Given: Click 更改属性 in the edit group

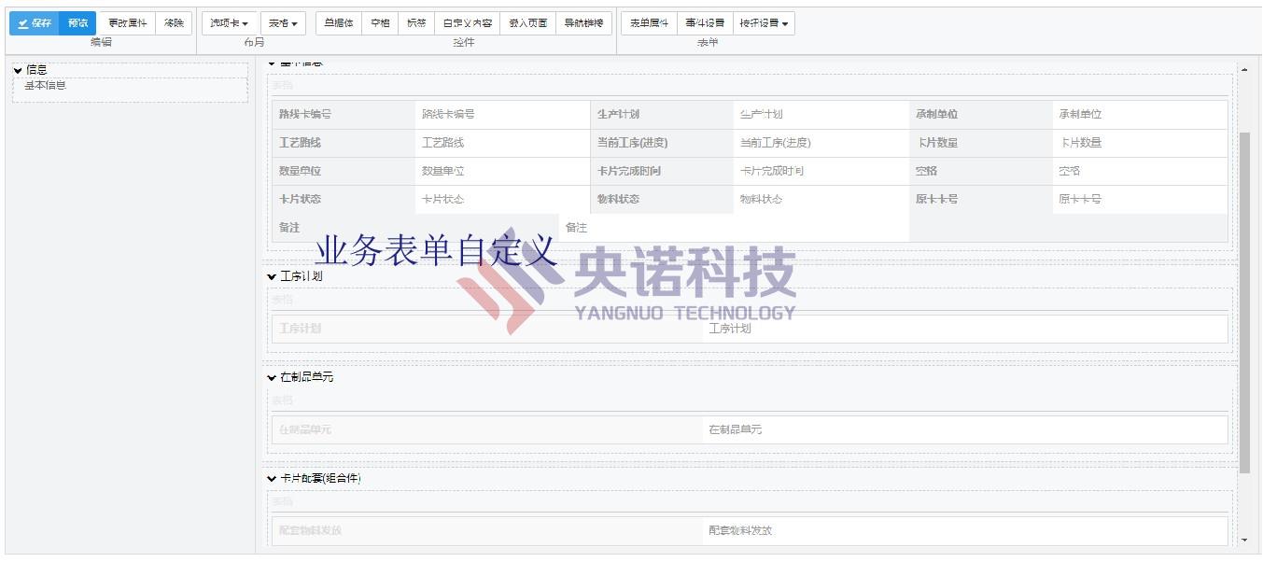Looking at the screenshot, I should (x=127, y=23).
